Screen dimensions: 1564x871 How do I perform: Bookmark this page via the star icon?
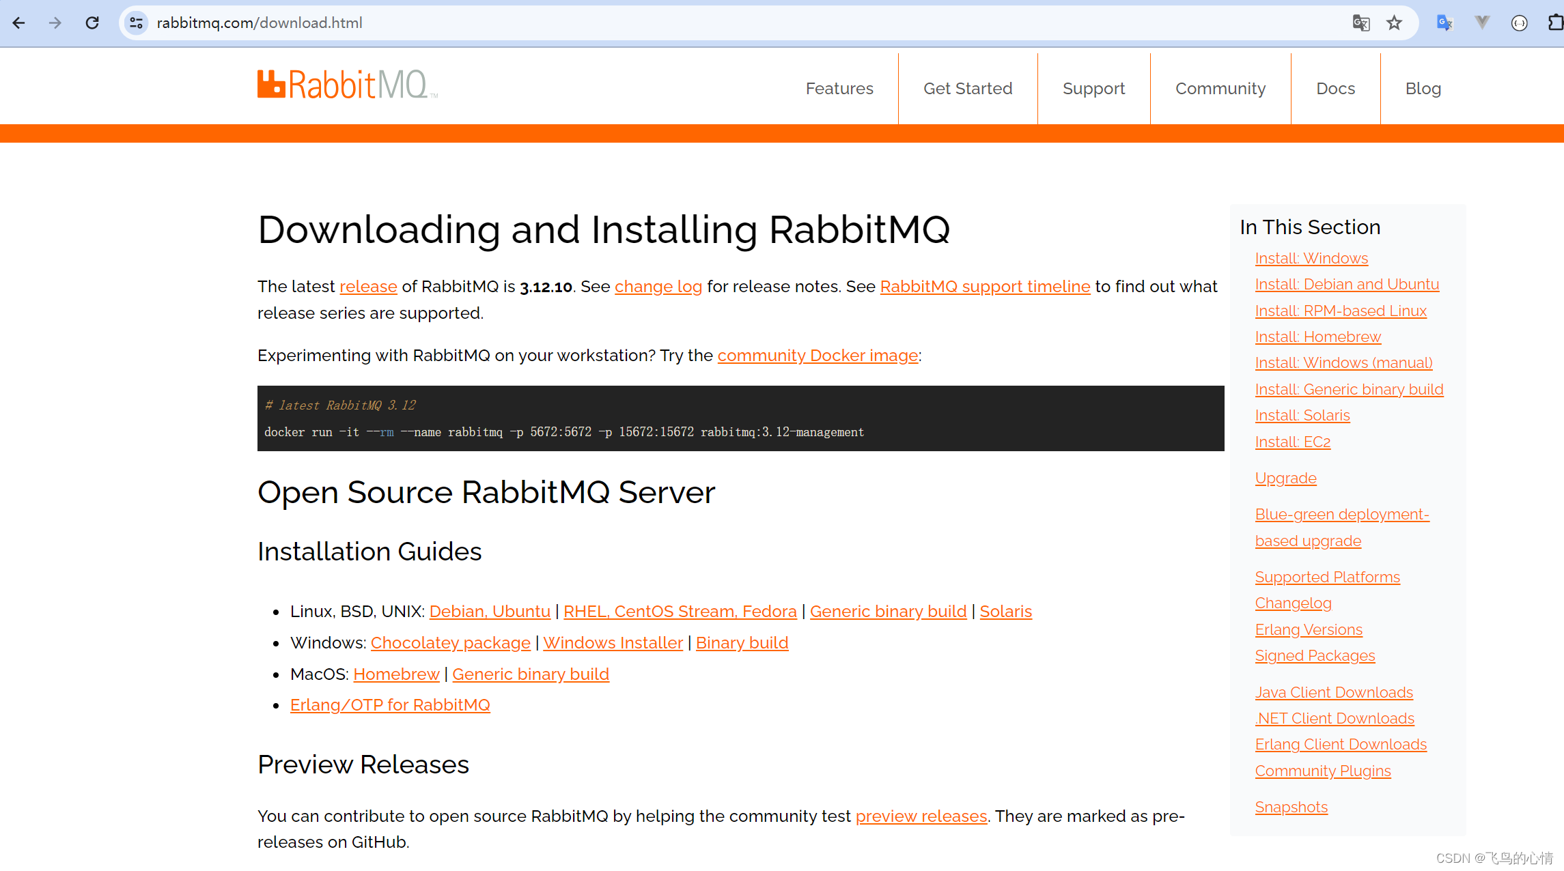point(1395,23)
